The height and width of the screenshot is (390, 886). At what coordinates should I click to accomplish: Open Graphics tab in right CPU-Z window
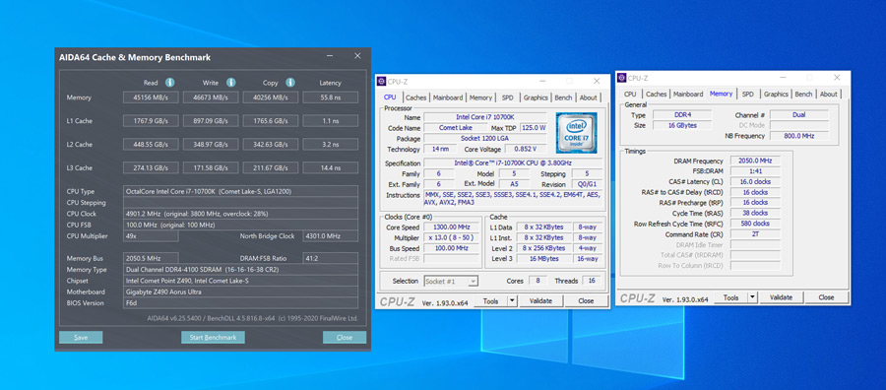(776, 95)
